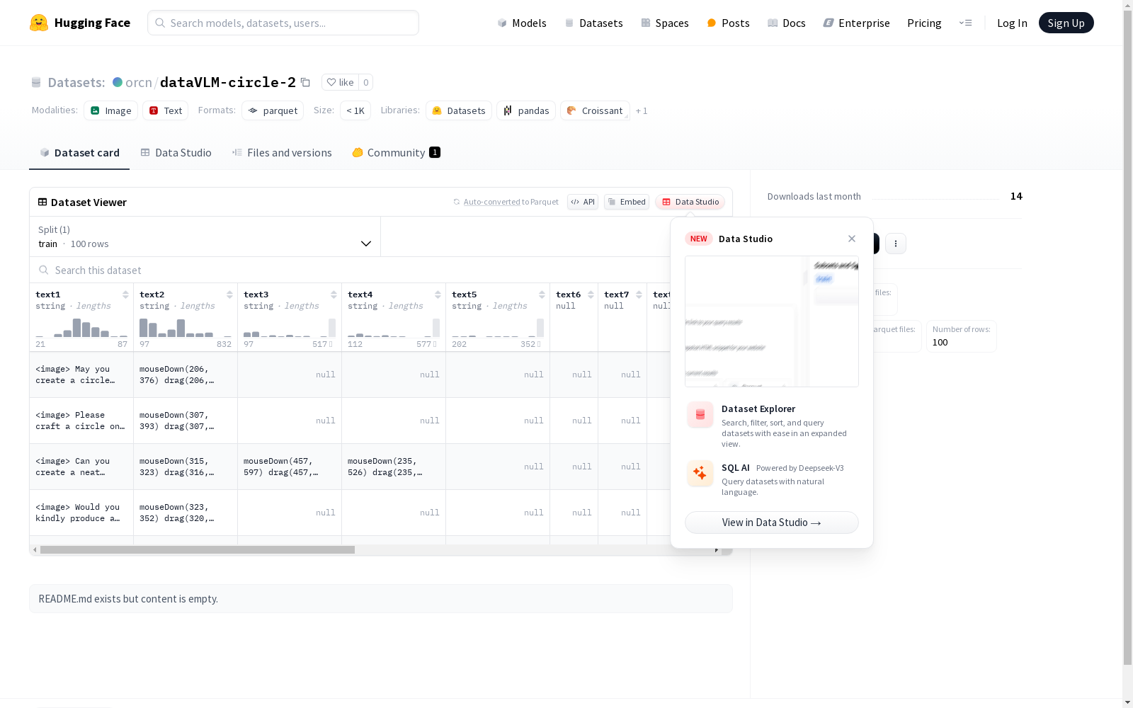Click the text2 length histogram
The image size is (1133, 708).
click(186, 327)
